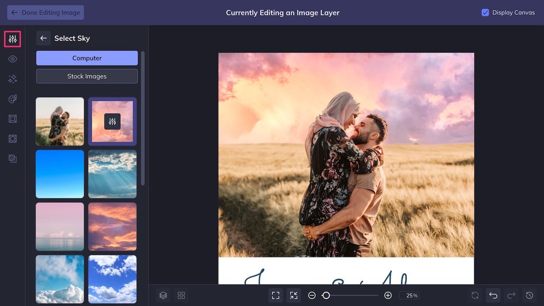Select the clear blue gradient sky

pyautogui.click(x=60, y=174)
